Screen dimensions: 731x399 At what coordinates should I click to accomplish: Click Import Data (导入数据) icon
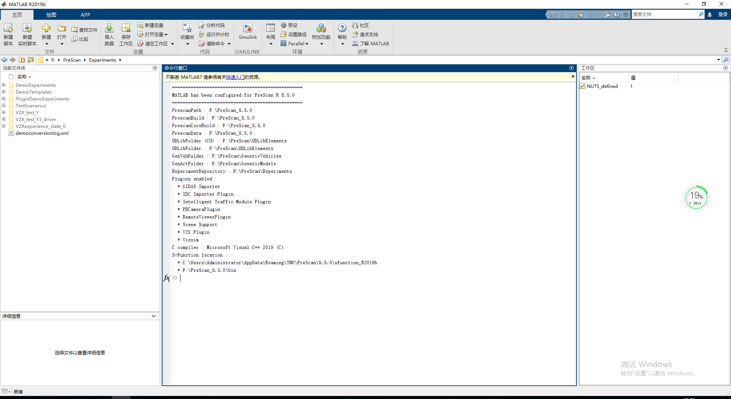coord(109,34)
